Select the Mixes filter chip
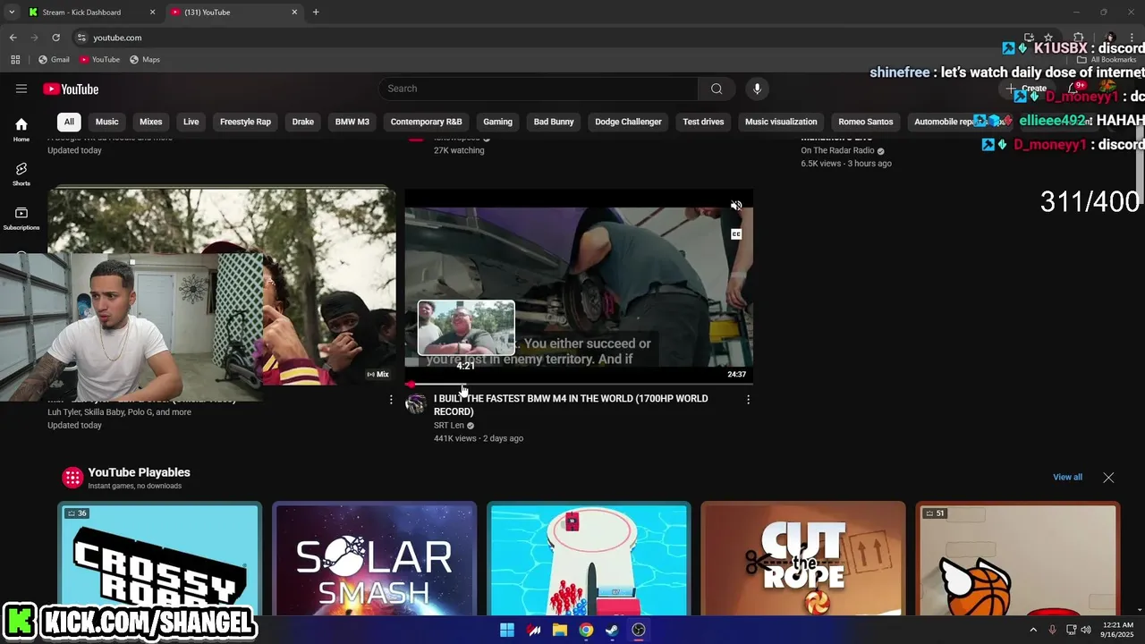The width and height of the screenshot is (1145, 644). click(x=151, y=122)
